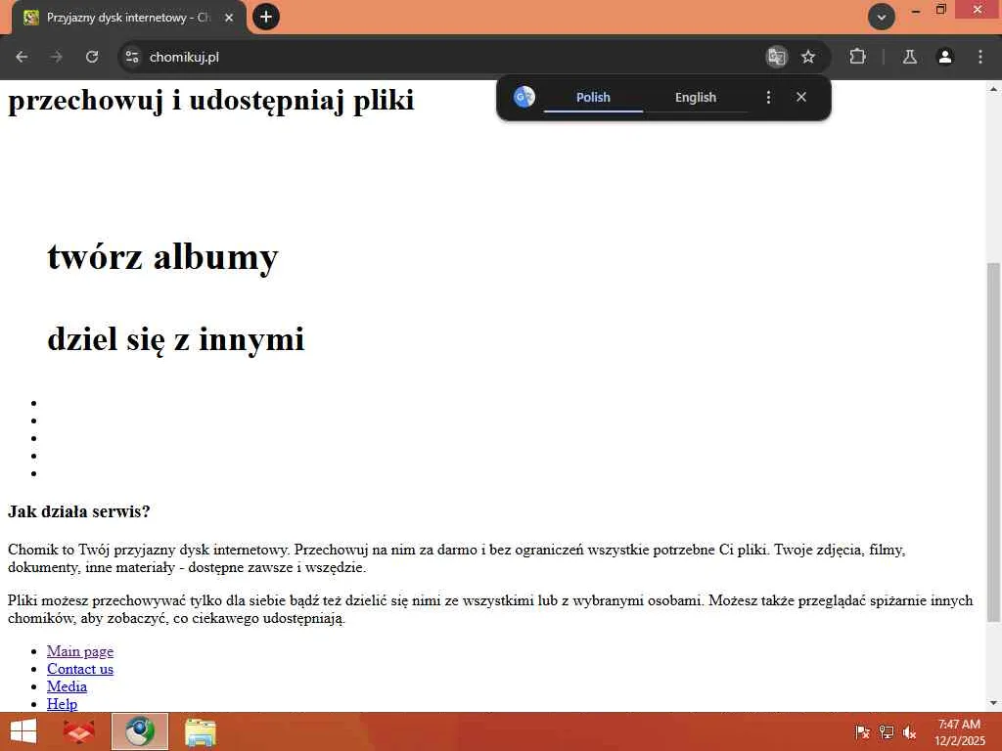The image size is (1002, 751).
Task: Go back to the previous page
Action: coord(22,57)
